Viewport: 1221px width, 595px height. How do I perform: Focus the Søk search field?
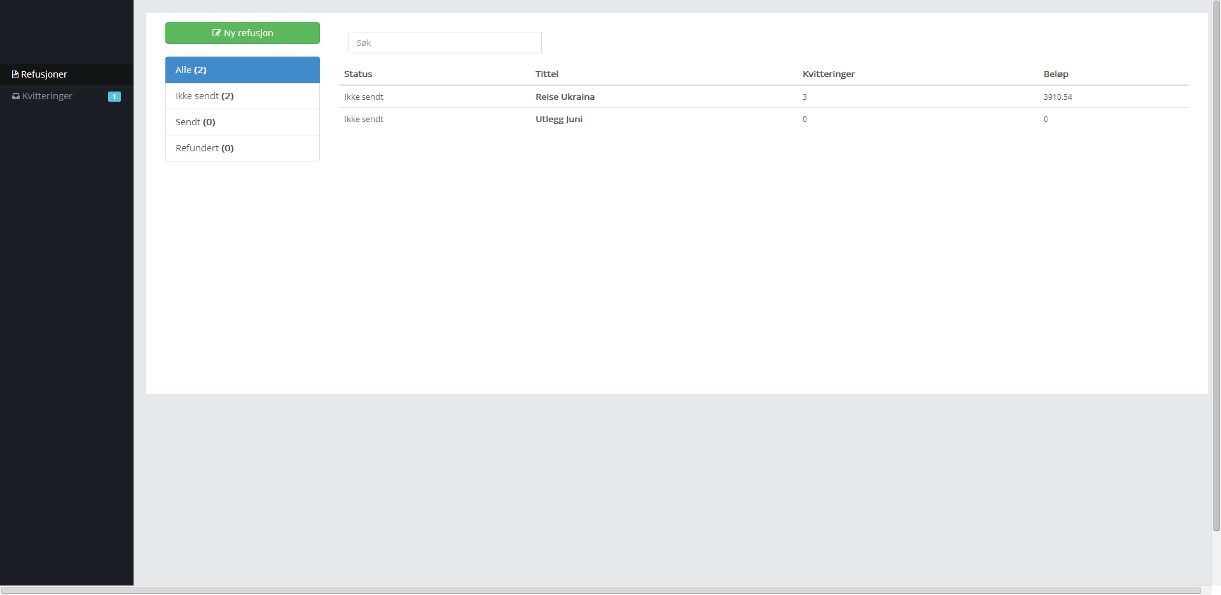(445, 43)
